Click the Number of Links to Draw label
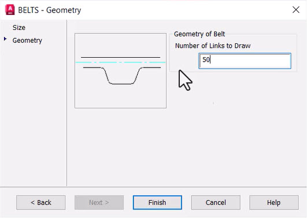Image resolution: width=307 pixels, height=218 pixels. click(213, 46)
